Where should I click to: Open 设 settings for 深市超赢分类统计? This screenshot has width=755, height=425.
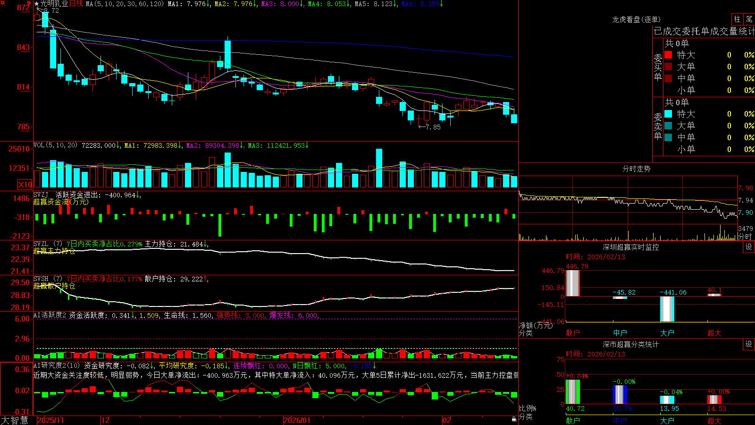749,344
